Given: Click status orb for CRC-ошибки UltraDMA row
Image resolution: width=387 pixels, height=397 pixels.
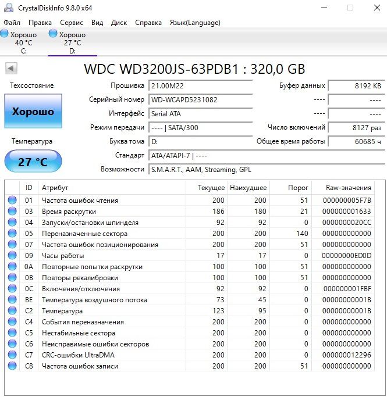Looking at the screenshot, I should pyautogui.click(x=12, y=355).
